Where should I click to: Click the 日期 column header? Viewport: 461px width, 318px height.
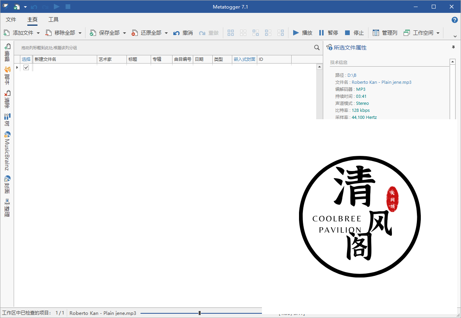pos(203,59)
